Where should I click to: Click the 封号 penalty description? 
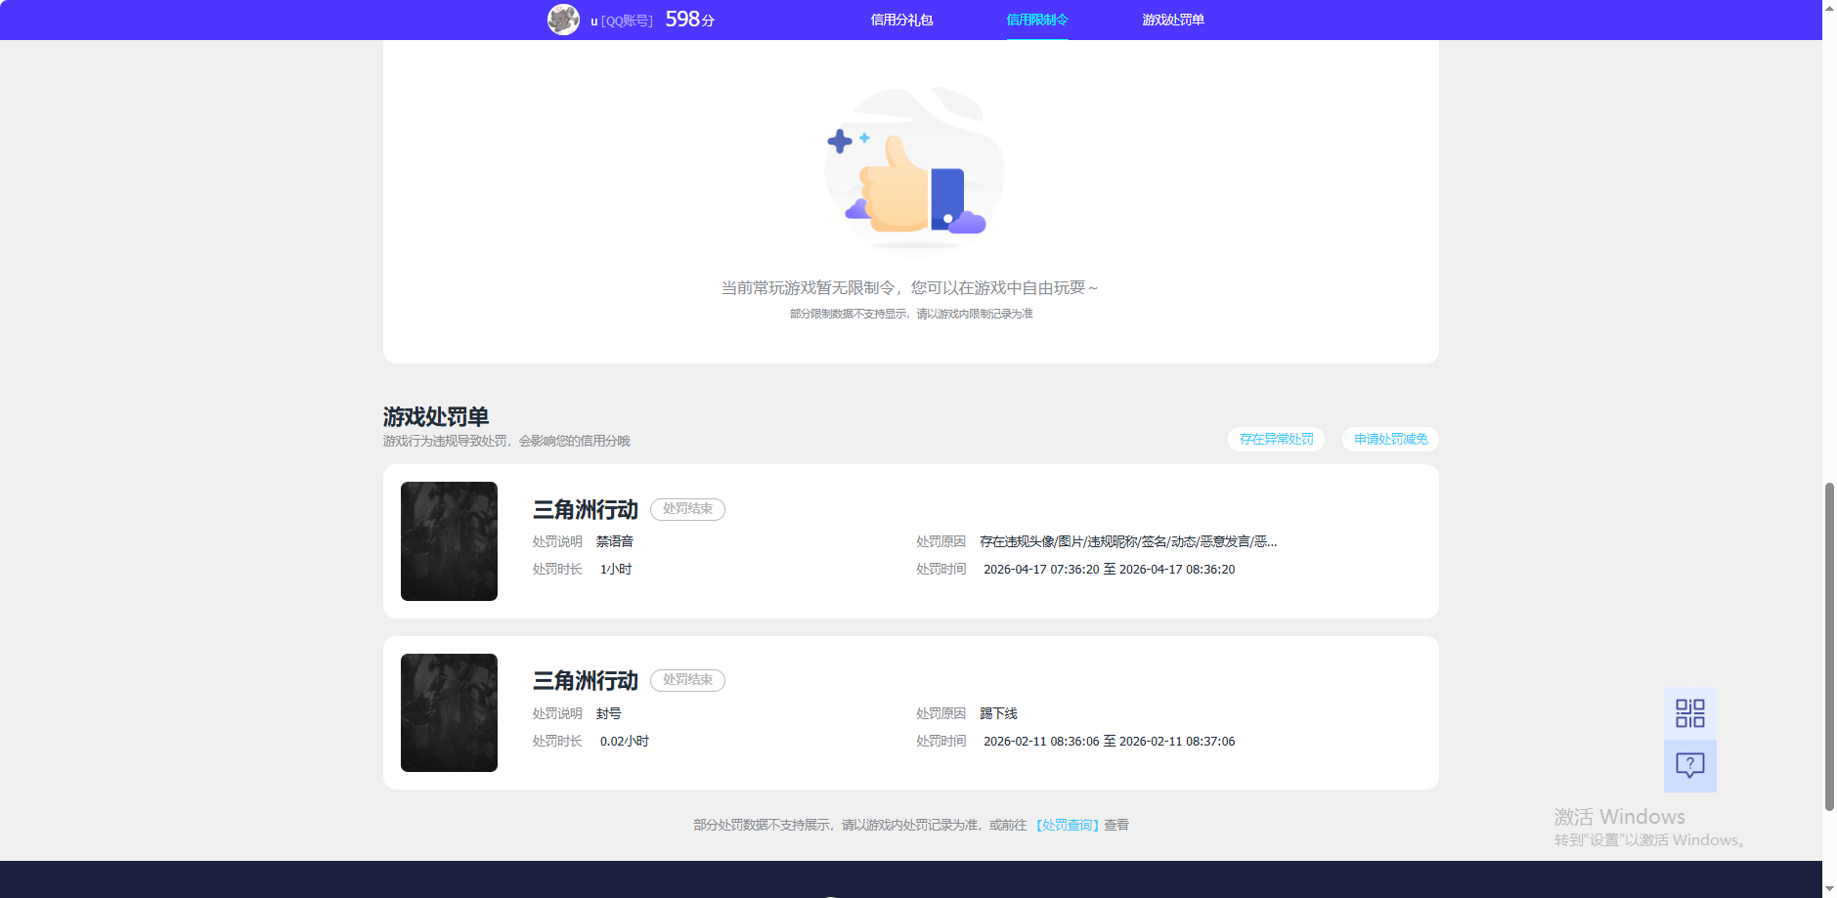[608, 713]
